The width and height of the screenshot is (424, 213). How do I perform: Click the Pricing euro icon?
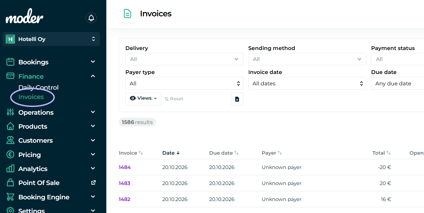click(10, 155)
